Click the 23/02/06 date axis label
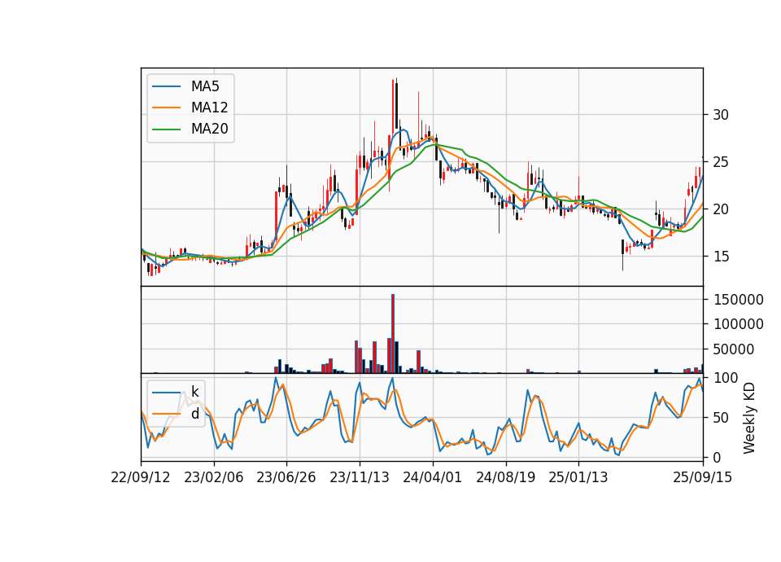 pyautogui.click(x=214, y=477)
